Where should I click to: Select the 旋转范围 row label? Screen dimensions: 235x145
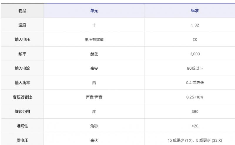coord(22,111)
